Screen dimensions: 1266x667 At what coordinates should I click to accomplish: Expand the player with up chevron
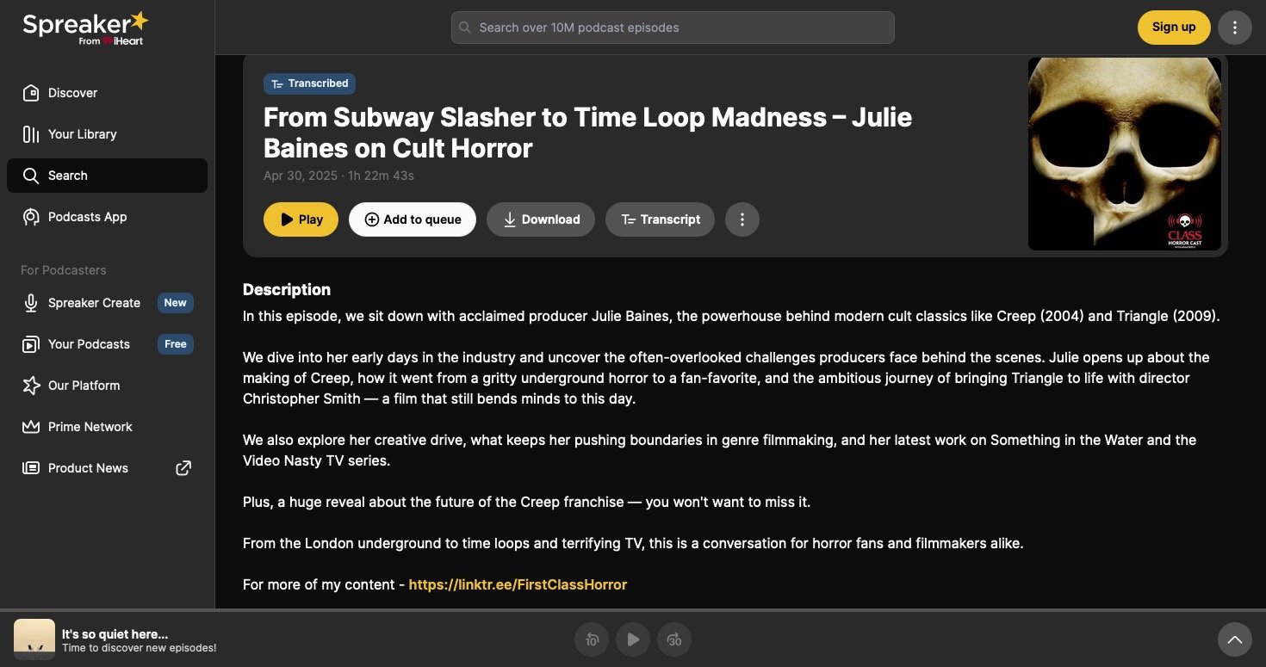(1235, 639)
